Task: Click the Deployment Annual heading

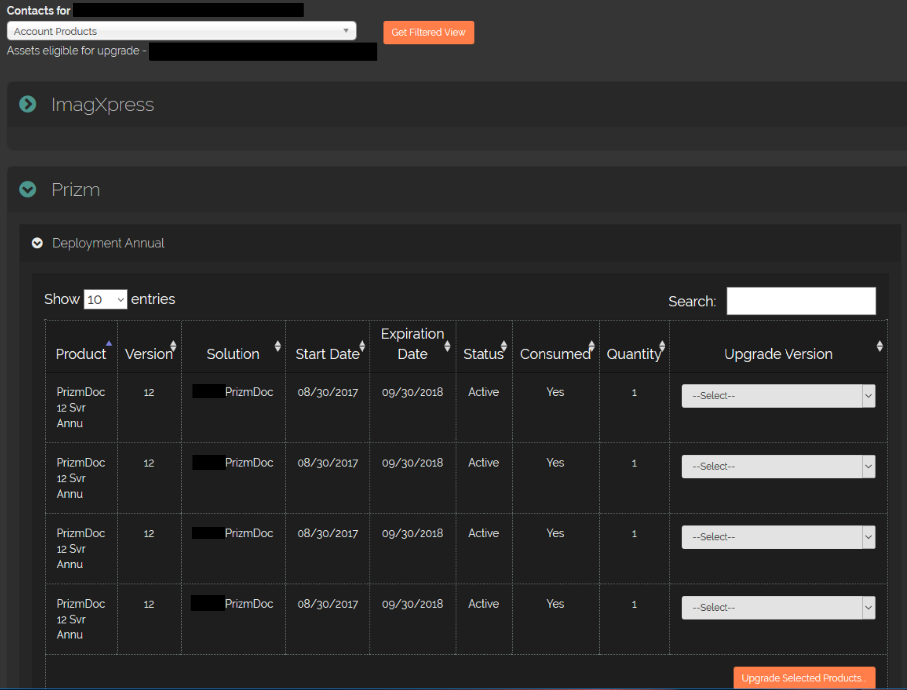Action: pos(108,243)
